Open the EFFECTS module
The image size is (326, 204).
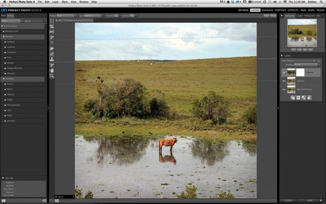click(293, 10)
